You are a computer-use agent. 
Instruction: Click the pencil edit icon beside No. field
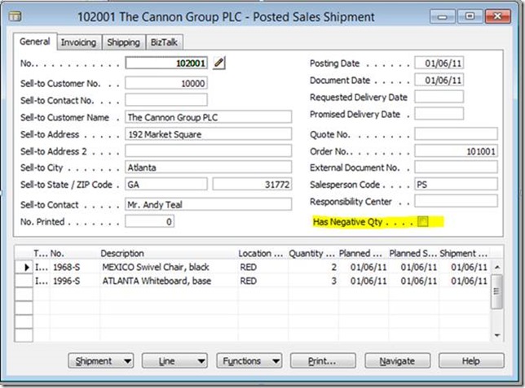click(x=219, y=63)
